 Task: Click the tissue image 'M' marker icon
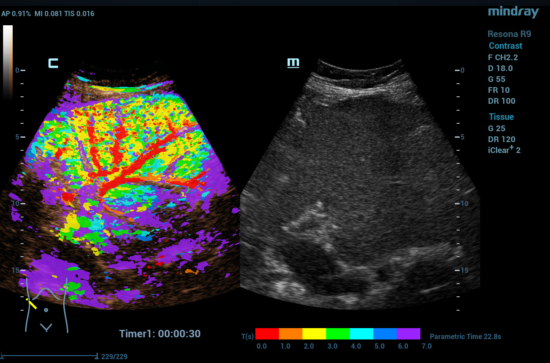(x=293, y=63)
